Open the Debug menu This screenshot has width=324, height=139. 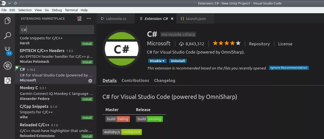click(x=57, y=10)
